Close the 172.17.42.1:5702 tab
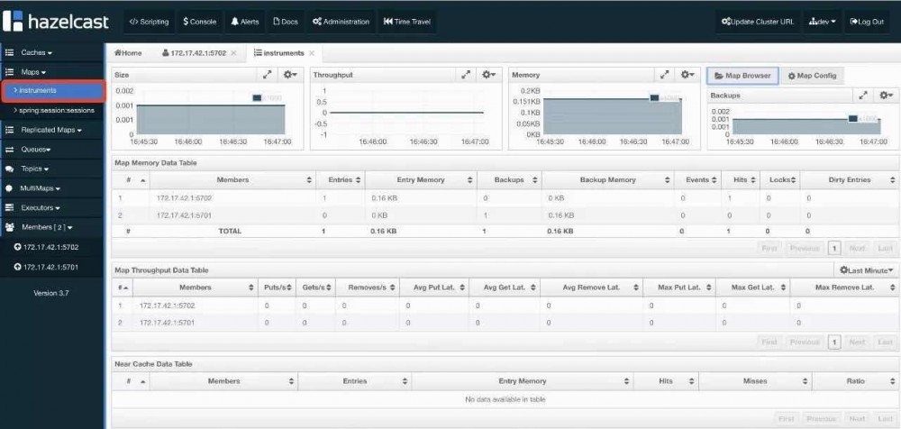Image resolution: width=901 pixels, height=429 pixels. (233, 53)
